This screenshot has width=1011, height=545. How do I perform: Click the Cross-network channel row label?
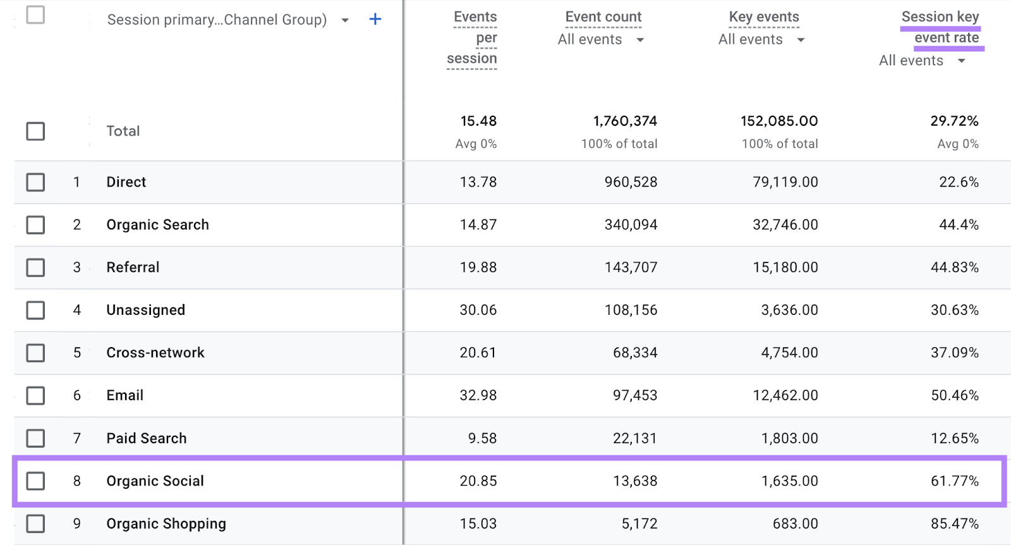click(155, 353)
